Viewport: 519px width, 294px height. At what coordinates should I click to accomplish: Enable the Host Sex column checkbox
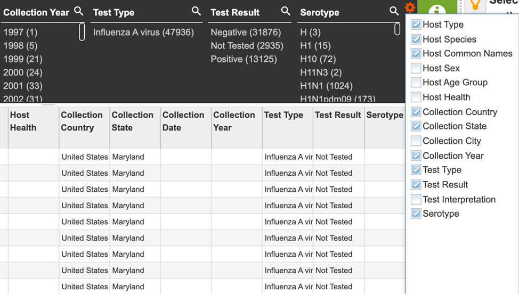click(x=416, y=68)
